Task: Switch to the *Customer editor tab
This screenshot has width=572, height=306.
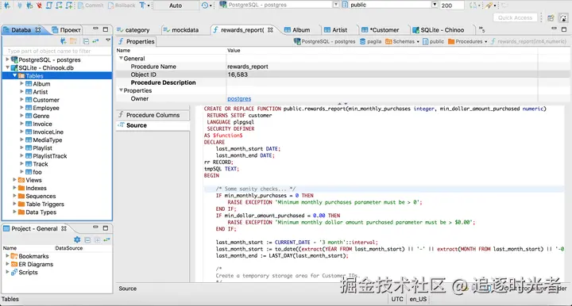Action: click(x=381, y=30)
